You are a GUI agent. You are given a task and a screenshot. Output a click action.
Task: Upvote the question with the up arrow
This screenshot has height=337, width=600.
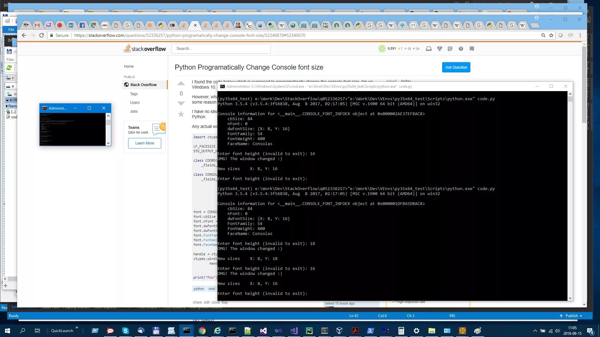[x=181, y=84]
